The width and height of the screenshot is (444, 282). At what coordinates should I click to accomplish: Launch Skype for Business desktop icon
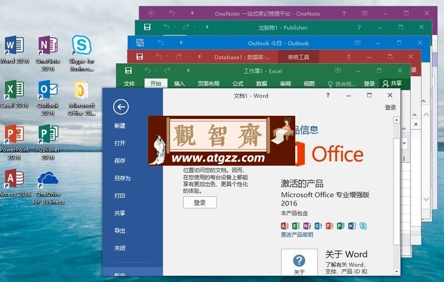point(82,53)
